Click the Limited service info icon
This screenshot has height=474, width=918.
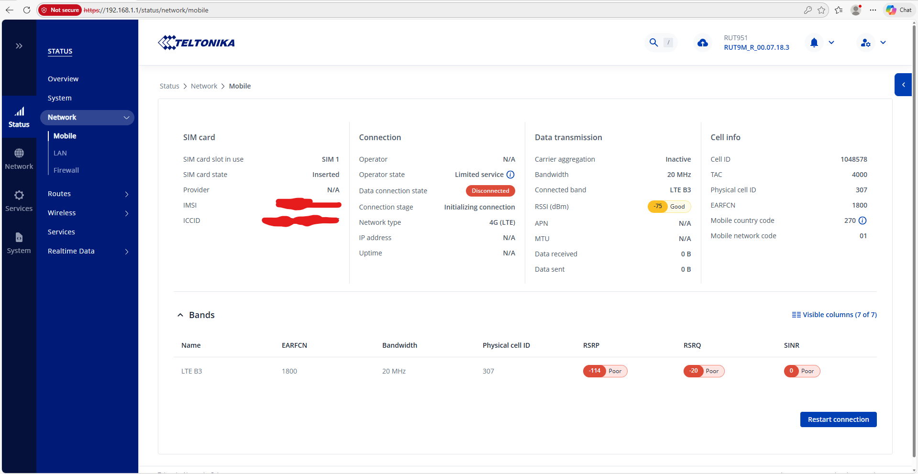(510, 175)
